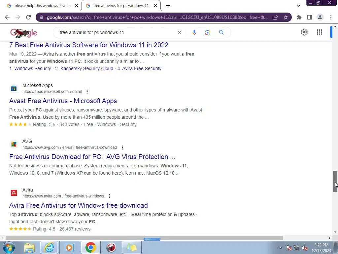Open Action Center flag icon
Screen dimensions: 338x254
click(289, 248)
